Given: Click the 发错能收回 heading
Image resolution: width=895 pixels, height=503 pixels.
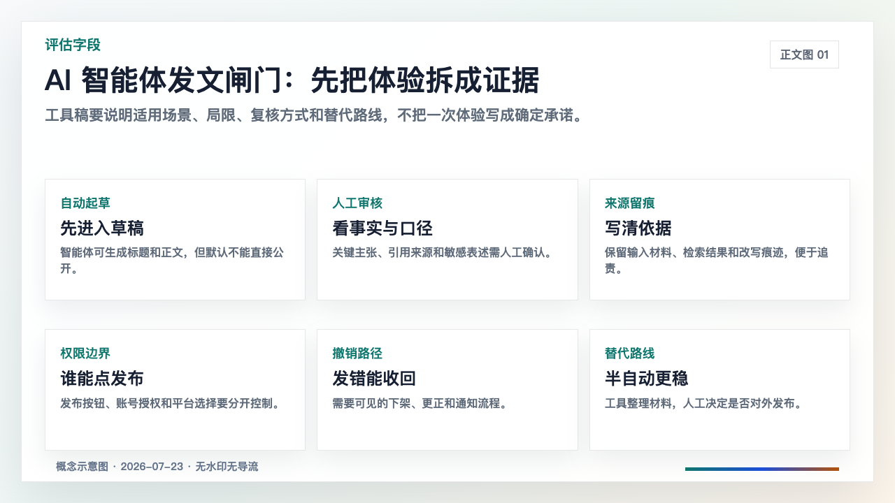Looking at the screenshot, I should [x=374, y=379].
